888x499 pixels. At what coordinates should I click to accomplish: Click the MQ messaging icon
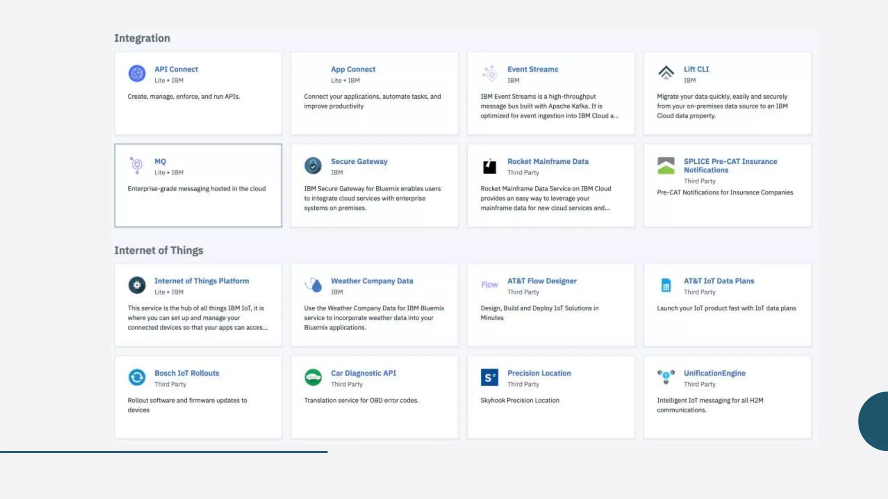137,165
